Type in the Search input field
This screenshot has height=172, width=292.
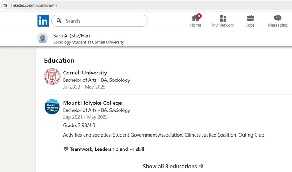coord(104,21)
